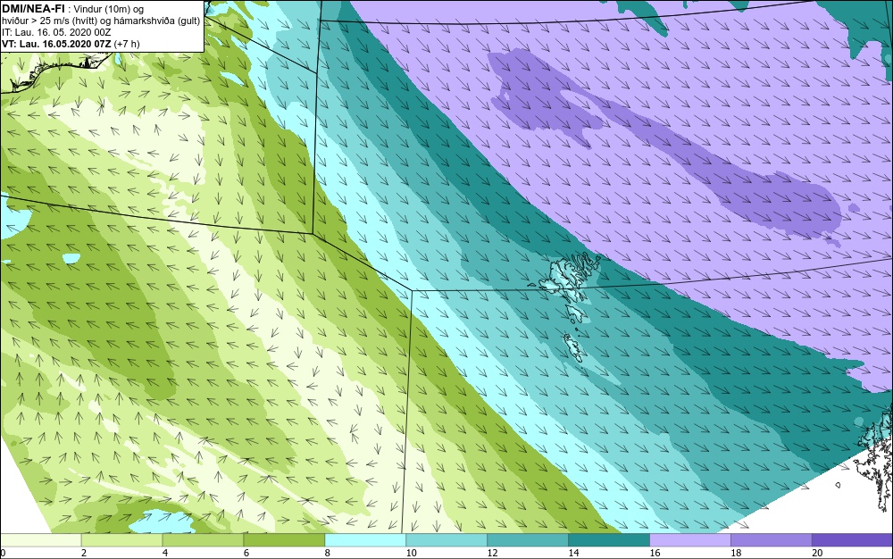Click the legend tick label 12
This screenshot has height=559, width=893.
(x=493, y=553)
